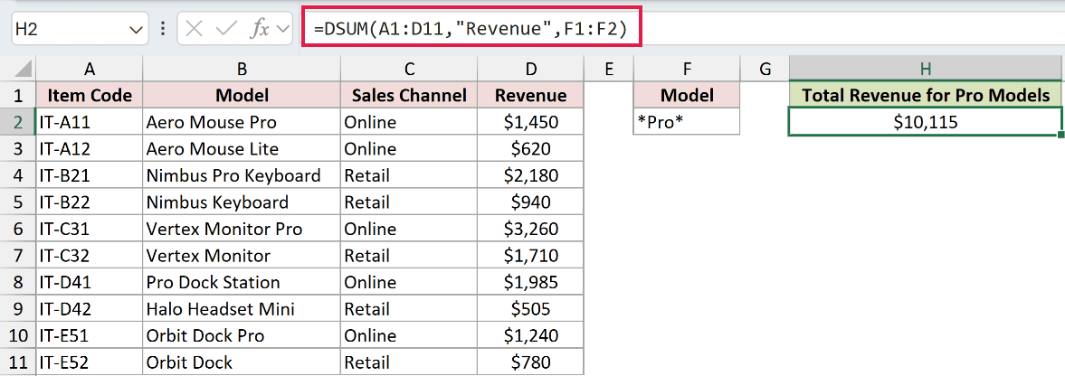The height and width of the screenshot is (376, 1065).
Task: Select cell IT-B21
Action: coord(90,175)
